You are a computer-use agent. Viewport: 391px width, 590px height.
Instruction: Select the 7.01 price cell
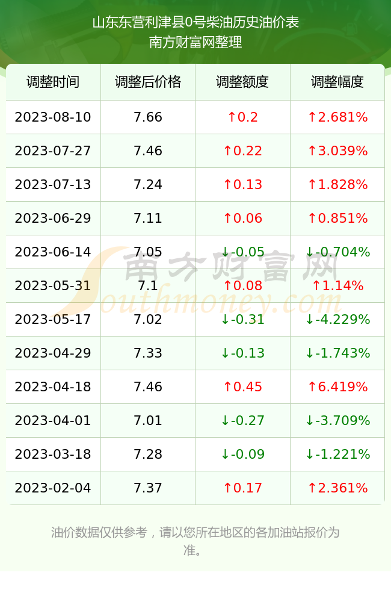point(148,420)
